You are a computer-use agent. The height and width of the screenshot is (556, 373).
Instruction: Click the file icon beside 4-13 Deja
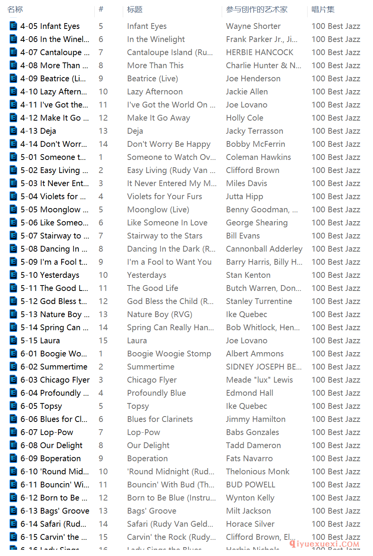[13, 131]
